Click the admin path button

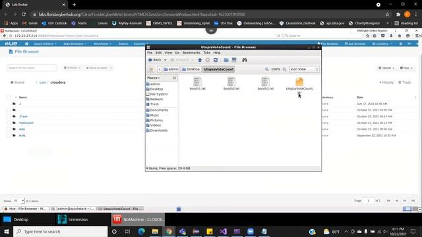[171, 69]
